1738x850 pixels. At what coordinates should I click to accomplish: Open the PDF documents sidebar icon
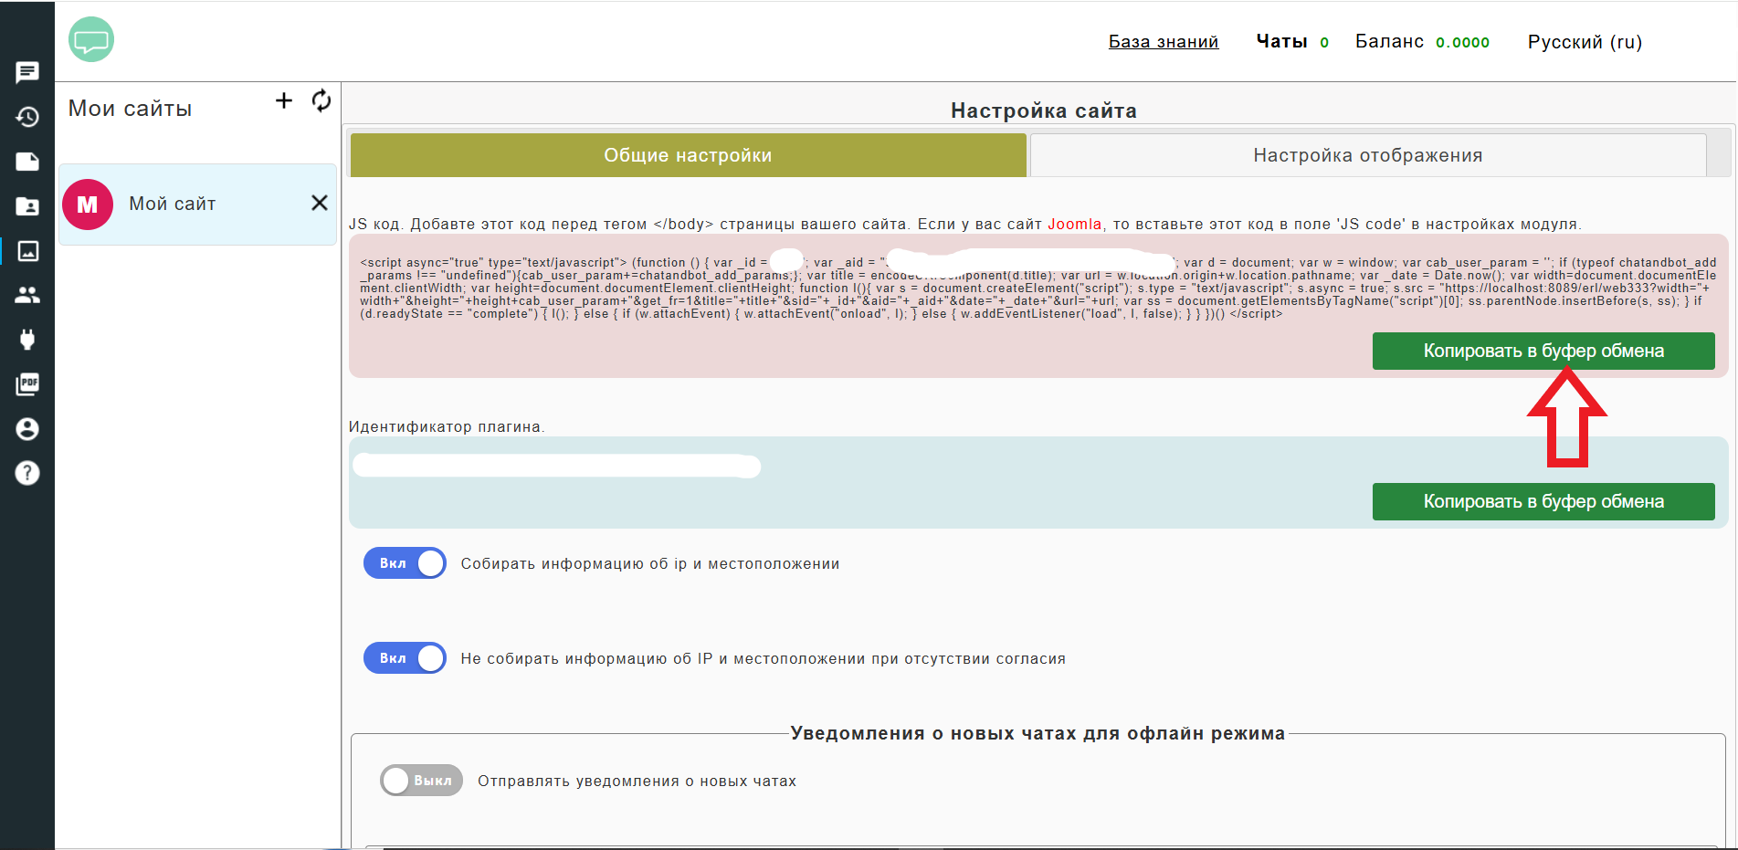(27, 384)
